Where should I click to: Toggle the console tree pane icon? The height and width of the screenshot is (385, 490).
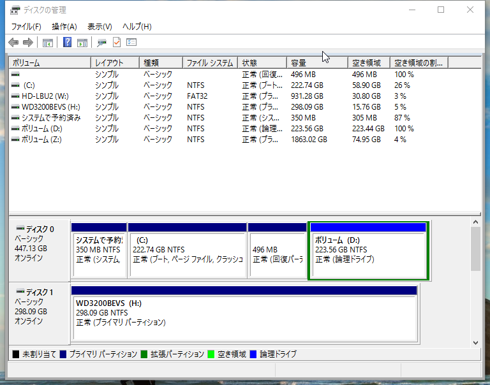tap(48, 43)
